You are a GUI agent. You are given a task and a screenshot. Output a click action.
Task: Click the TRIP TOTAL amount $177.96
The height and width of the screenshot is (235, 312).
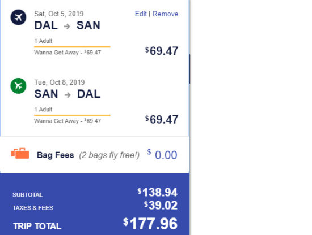pos(150,224)
